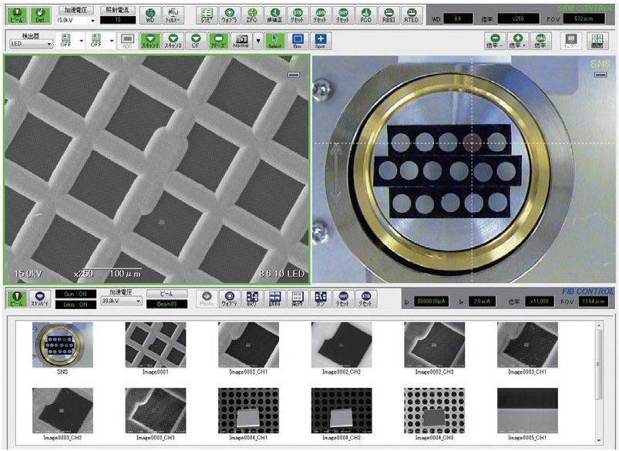Click the FIB 試料 sample icon
Screen dimensions: 619x451
[x=274, y=299]
